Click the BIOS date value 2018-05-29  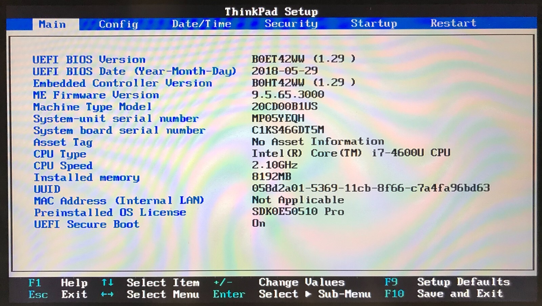coord(285,71)
